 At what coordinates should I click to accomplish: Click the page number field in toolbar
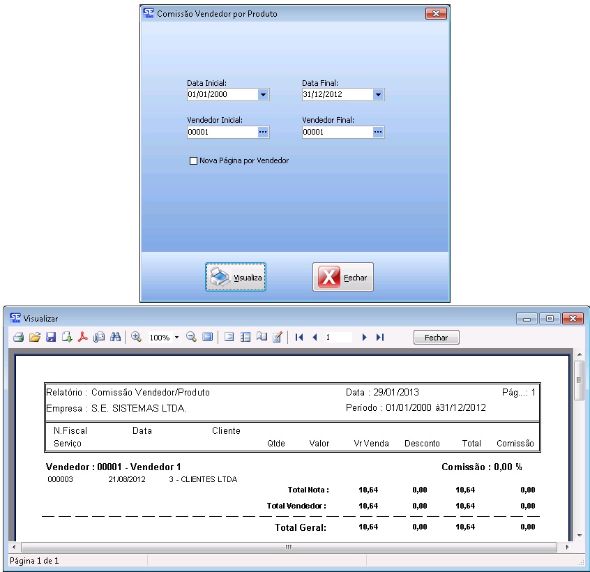(338, 338)
